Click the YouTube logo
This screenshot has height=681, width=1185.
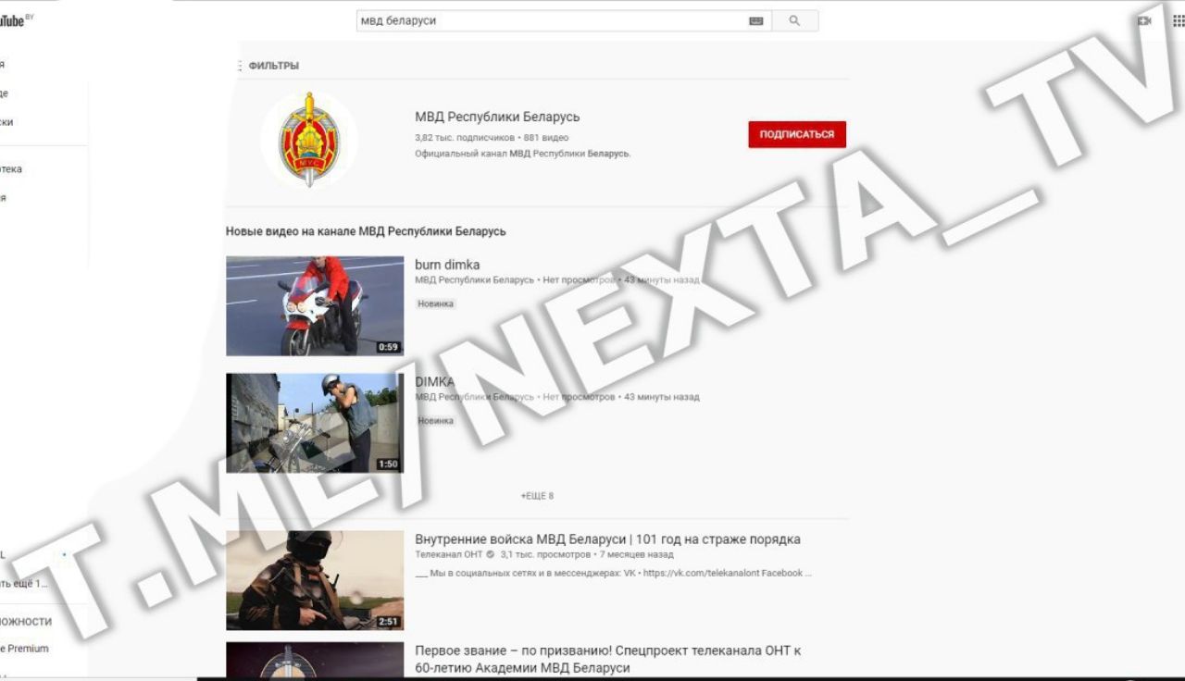pyautogui.click(x=11, y=19)
